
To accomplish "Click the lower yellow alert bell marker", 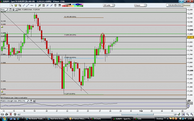I will (x=2, y=92).
